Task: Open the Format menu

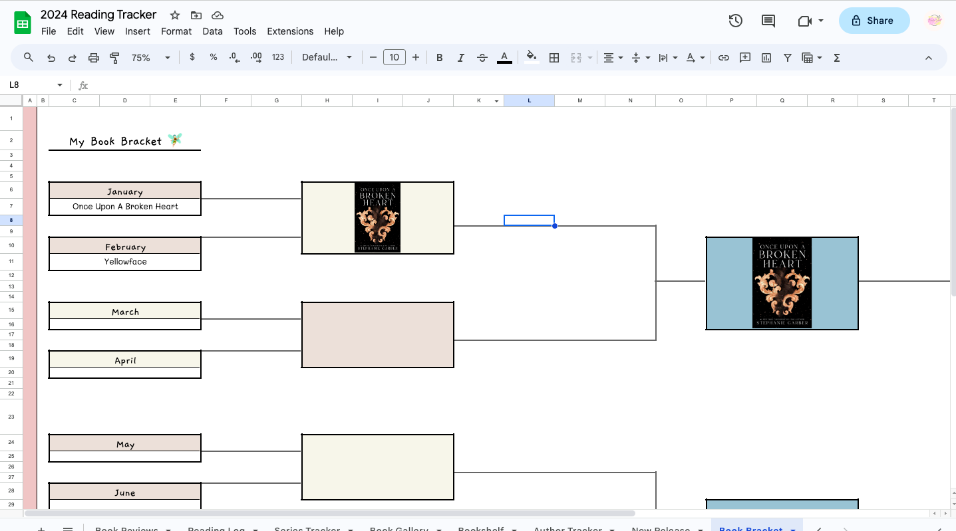Action: [x=176, y=31]
